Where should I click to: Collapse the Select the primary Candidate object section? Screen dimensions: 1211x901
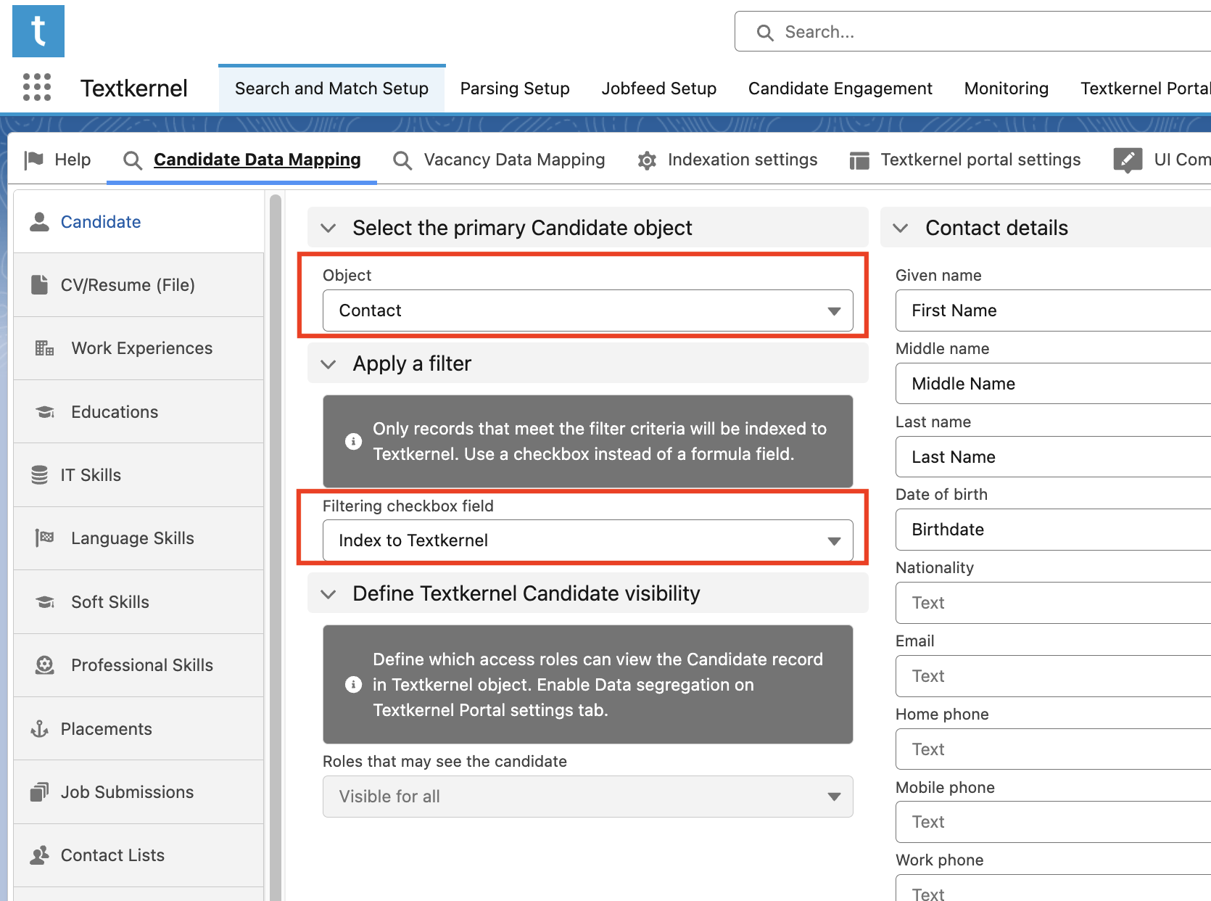point(328,229)
